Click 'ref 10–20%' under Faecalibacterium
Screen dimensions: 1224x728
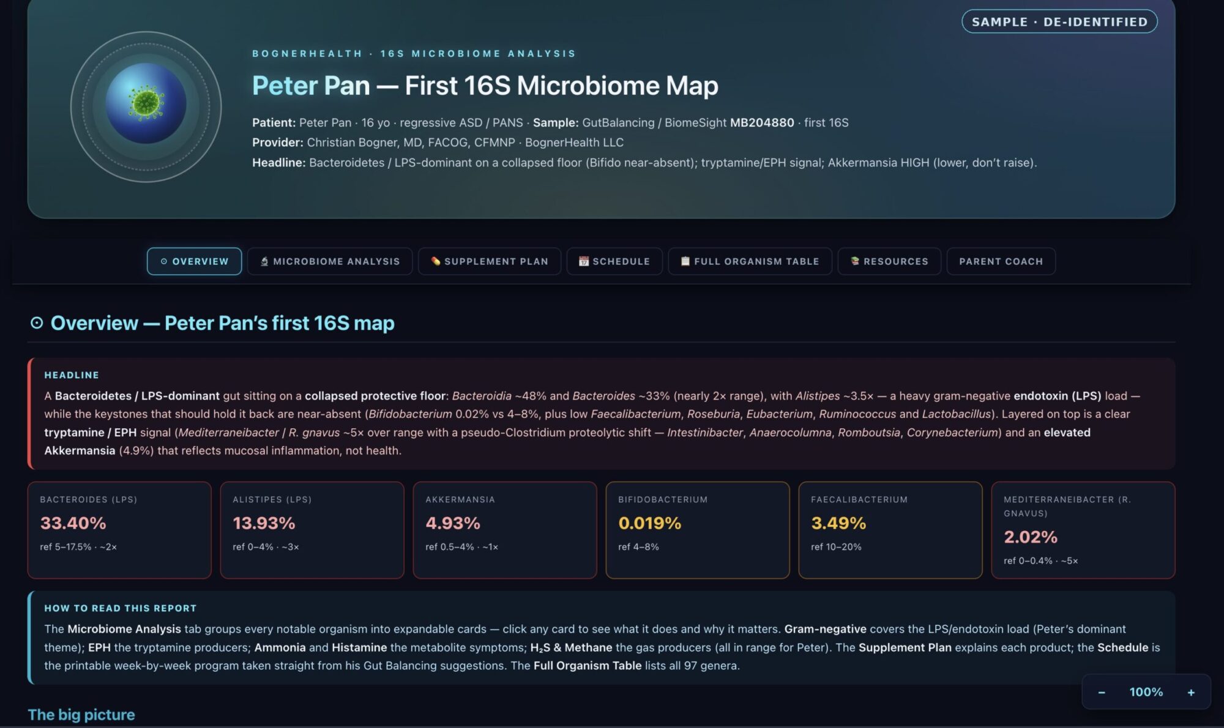[836, 547]
